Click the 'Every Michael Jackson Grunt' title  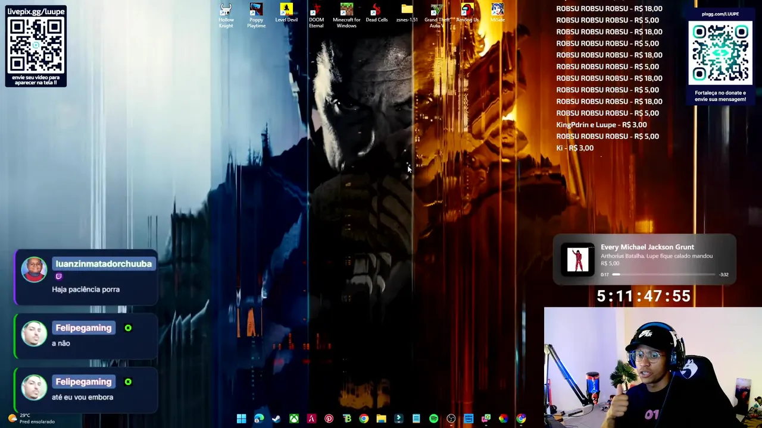pyautogui.click(x=647, y=247)
